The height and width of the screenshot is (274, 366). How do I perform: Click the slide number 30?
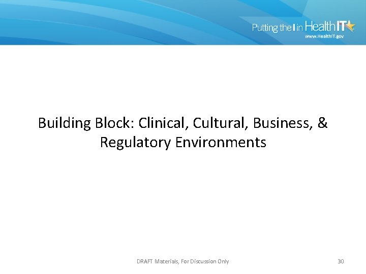coord(341,261)
